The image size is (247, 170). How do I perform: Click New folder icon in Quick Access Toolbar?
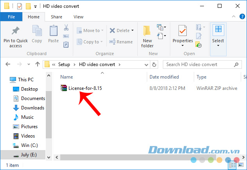[28, 6]
